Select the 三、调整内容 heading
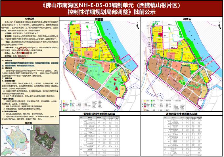Viewport: 224px width, 157px height. [7, 78]
